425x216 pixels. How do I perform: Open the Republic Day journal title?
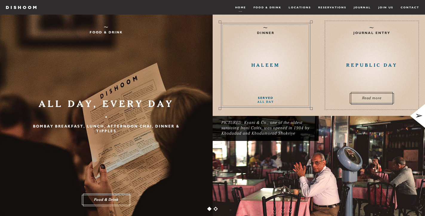(372, 65)
